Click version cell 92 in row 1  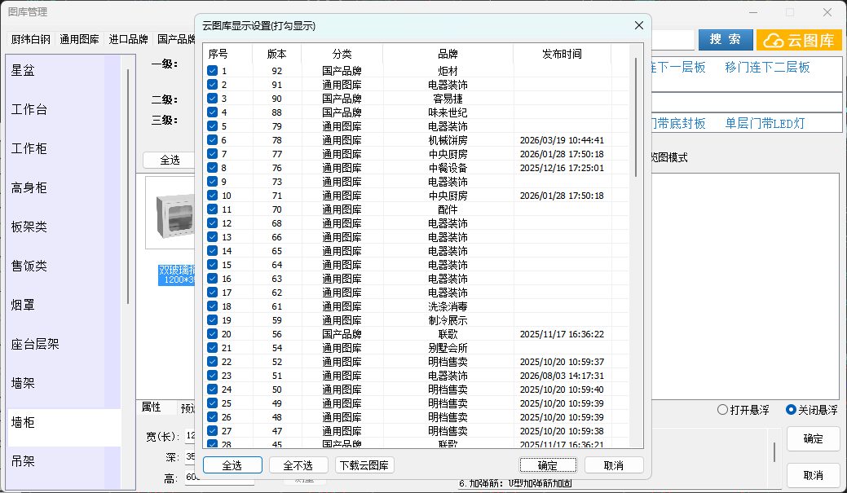[x=276, y=71]
